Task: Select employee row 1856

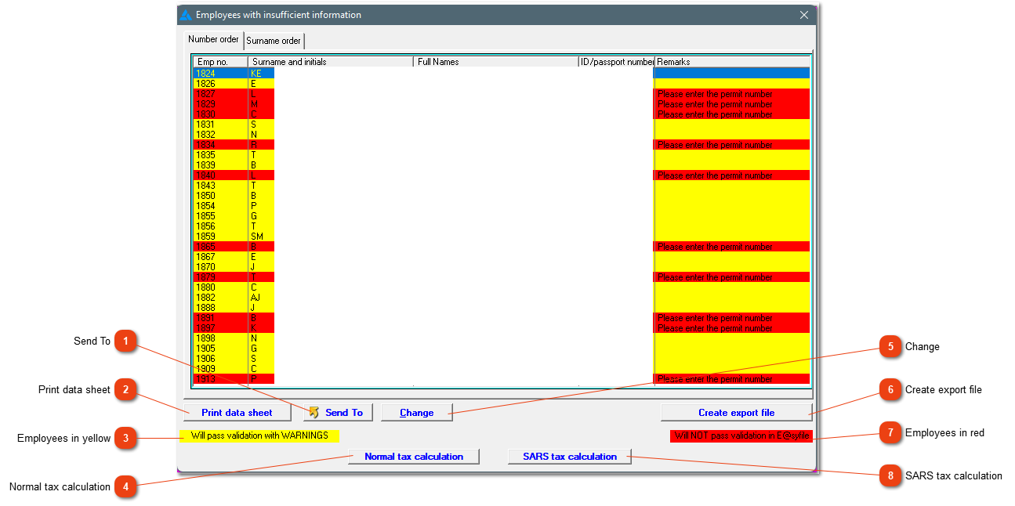Action: pos(502,226)
